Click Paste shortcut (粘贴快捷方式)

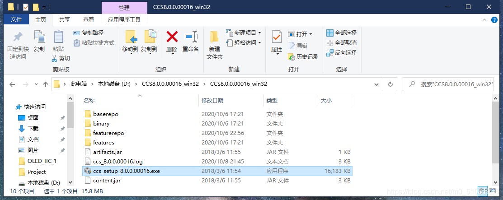click(x=94, y=42)
